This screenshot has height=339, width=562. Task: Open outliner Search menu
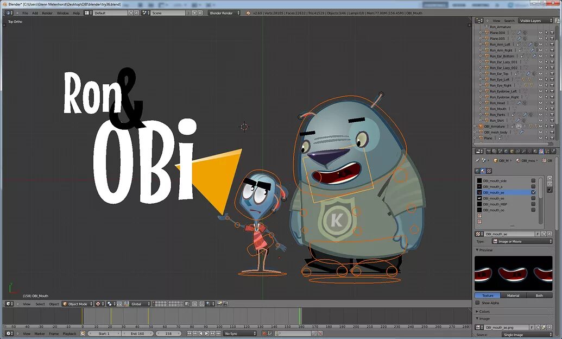509,21
